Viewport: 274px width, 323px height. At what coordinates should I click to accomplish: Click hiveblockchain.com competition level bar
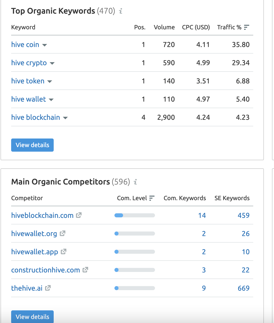[135, 215]
